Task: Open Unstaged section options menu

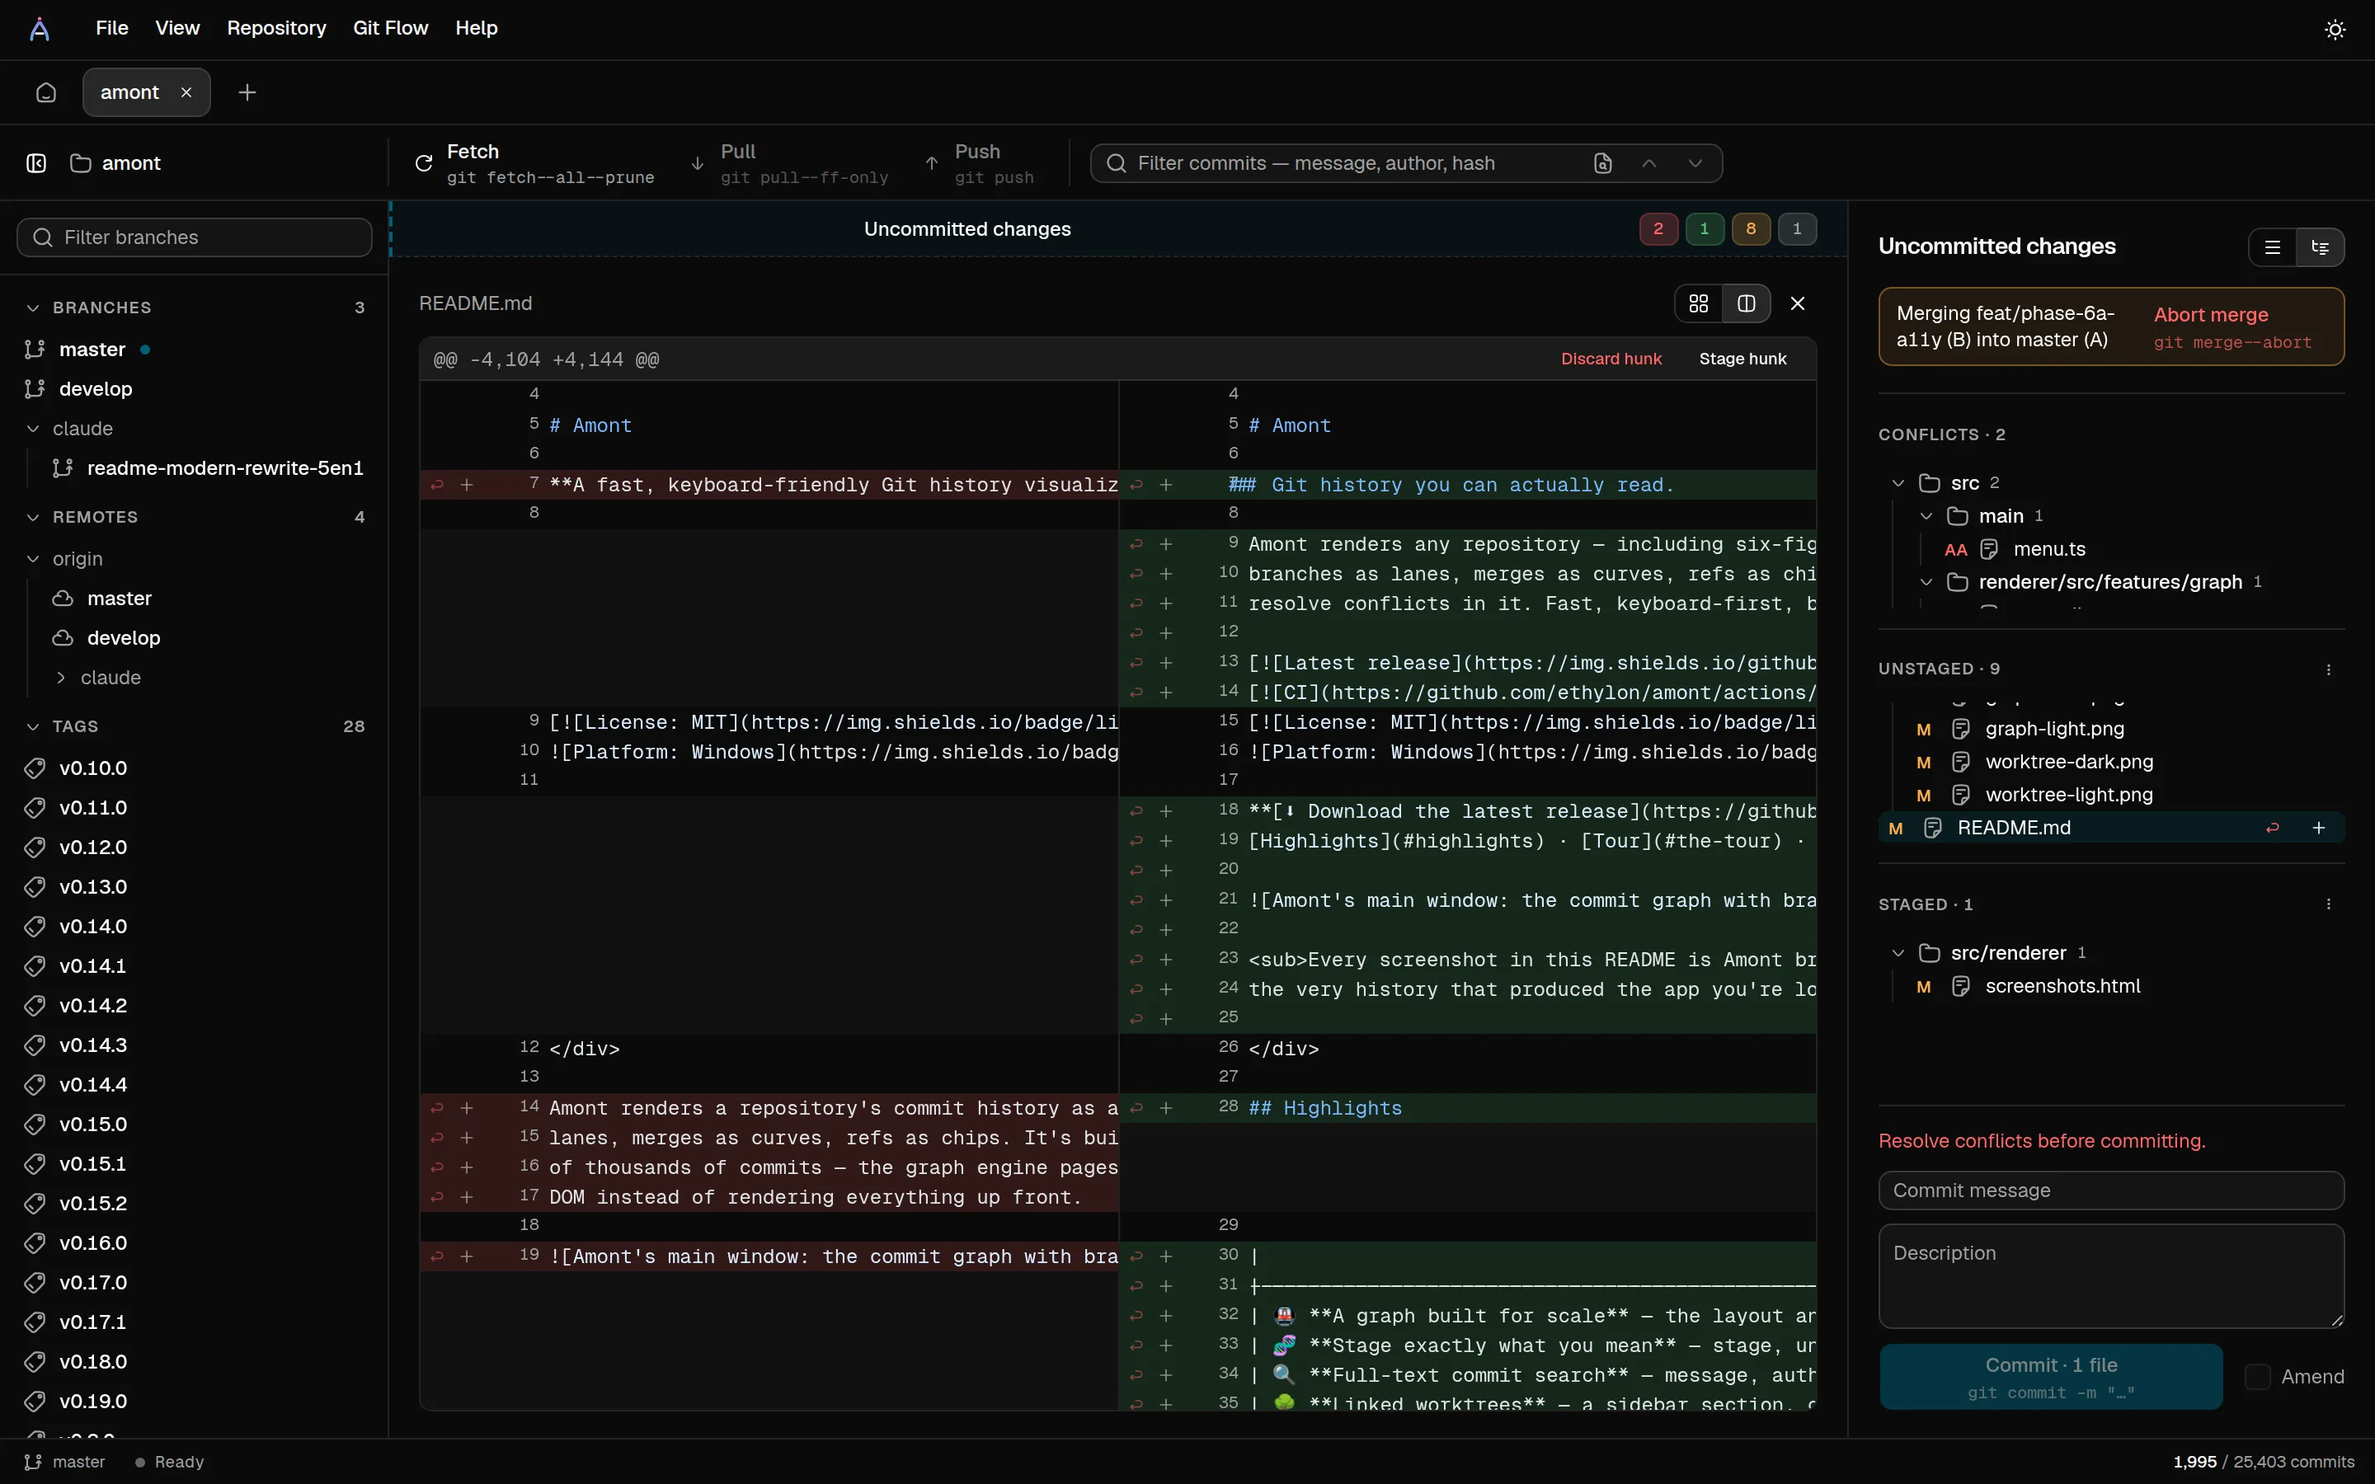Action: (2329, 669)
